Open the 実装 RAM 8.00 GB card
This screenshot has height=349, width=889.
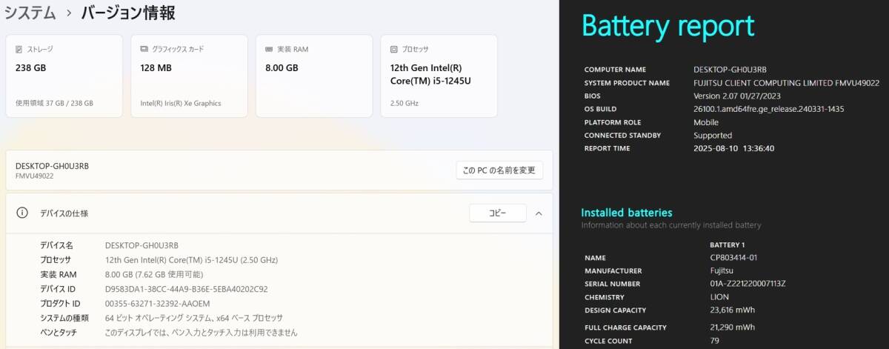[314, 76]
